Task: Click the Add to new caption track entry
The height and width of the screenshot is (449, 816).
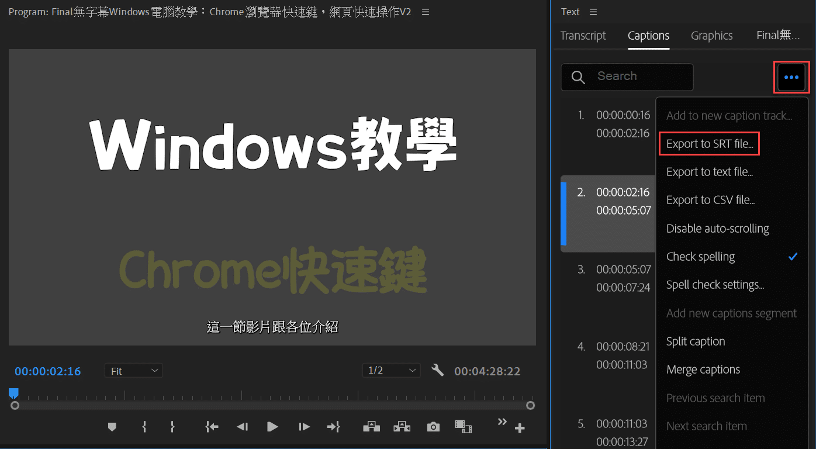Action: pos(729,116)
